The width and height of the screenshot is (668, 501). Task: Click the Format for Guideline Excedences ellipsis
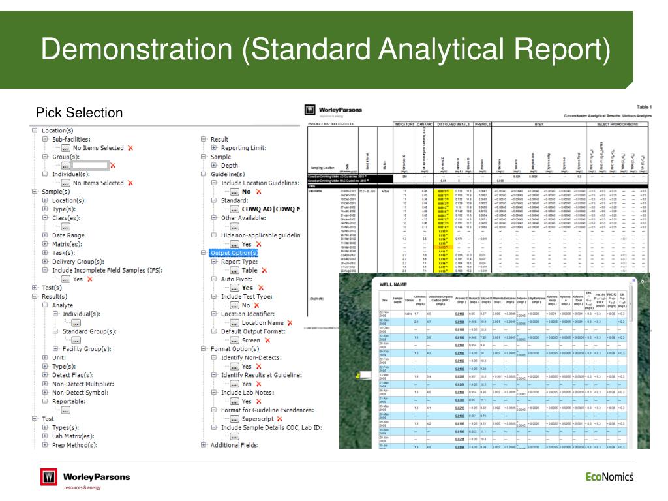[235, 419]
